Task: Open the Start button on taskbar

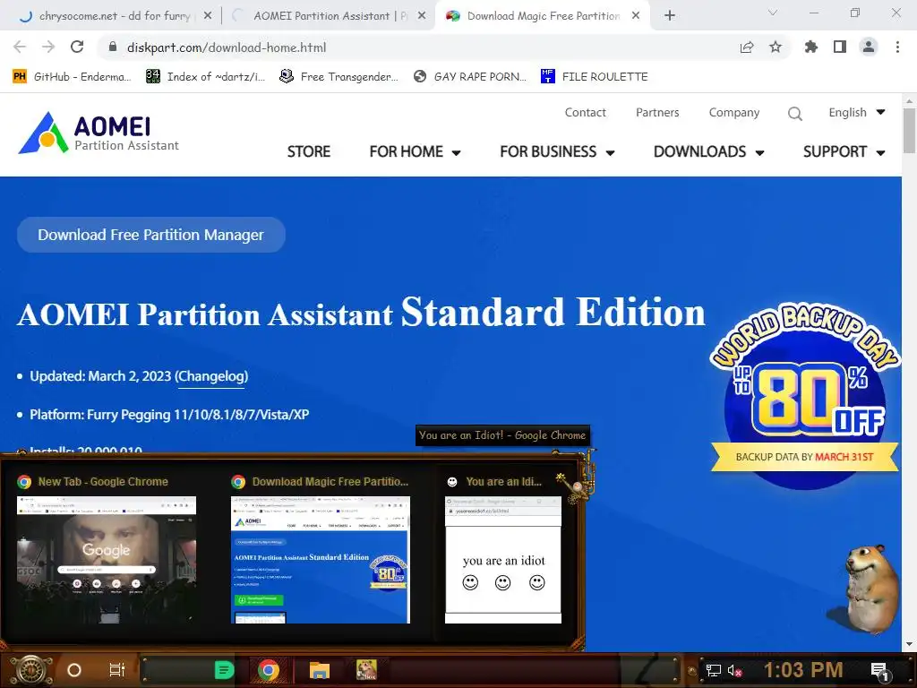Action: tap(31, 670)
